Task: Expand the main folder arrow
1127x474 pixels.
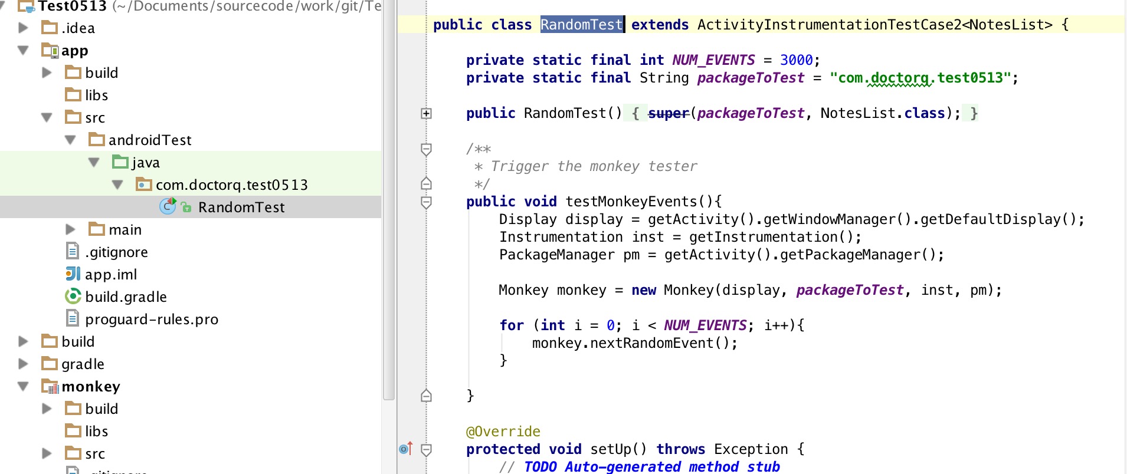Action: click(71, 229)
